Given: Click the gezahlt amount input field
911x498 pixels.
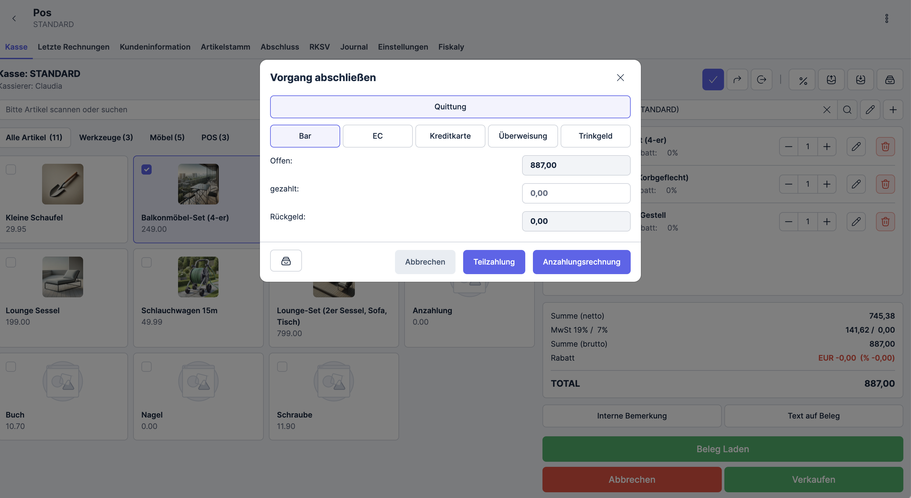Looking at the screenshot, I should 576,193.
